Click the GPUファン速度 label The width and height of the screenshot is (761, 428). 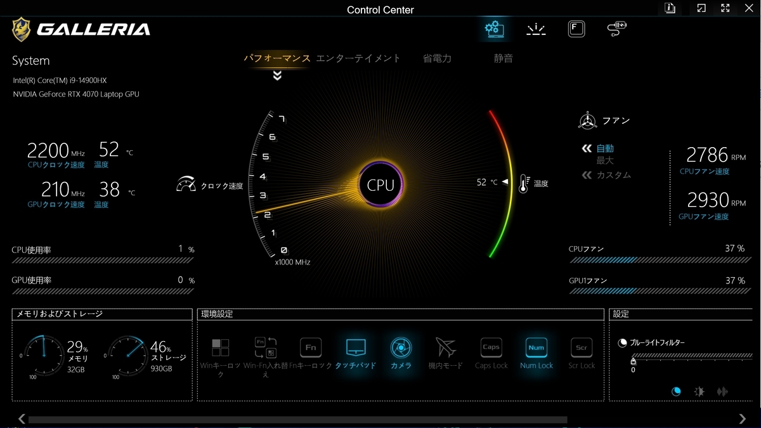coord(704,217)
